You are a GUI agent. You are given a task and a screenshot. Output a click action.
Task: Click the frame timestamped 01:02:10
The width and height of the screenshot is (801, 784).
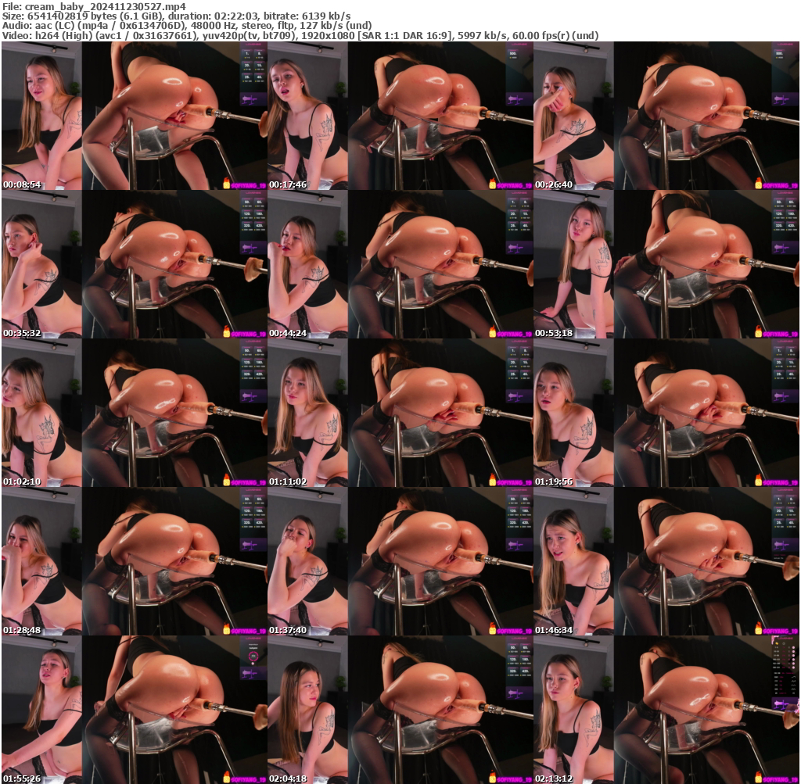(134, 413)
